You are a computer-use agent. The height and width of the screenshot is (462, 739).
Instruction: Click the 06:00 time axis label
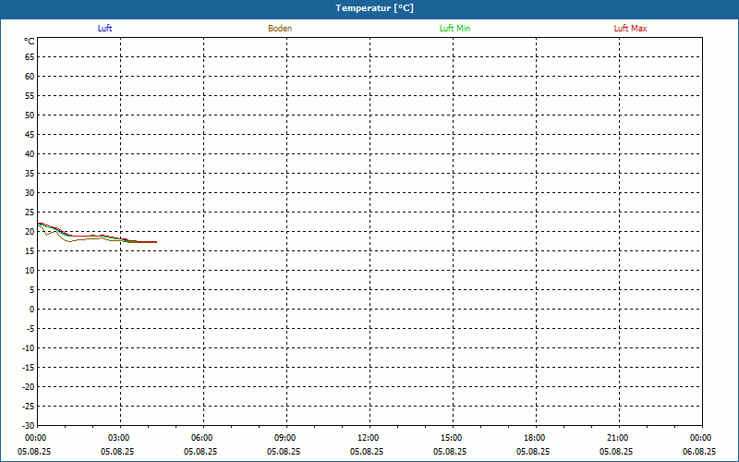(203, 438)
